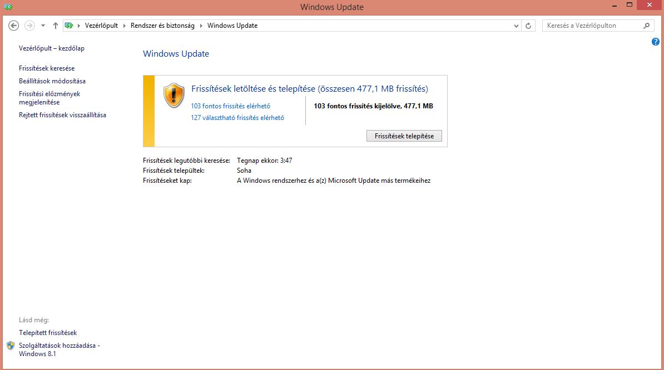Screen dimensions: 664x370
Task: Open the recent locations dropdown arrow
Action: [x=43, y=26]
